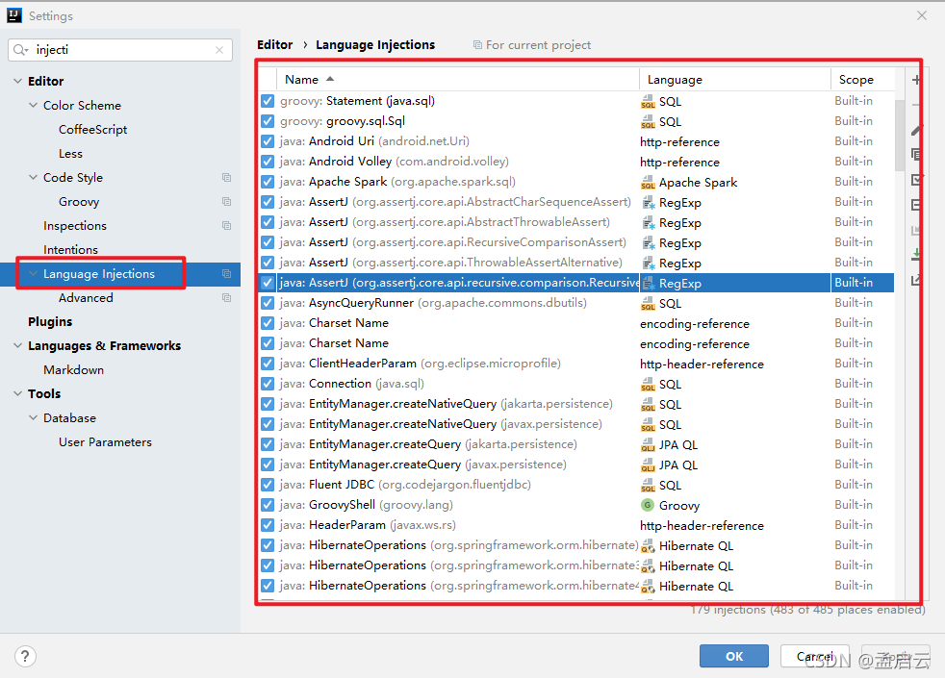Viewport: 945px width, 678px height.
Task: Click the Disable selected injections icon
Action: pyautogui.click(x=915, y=205)
